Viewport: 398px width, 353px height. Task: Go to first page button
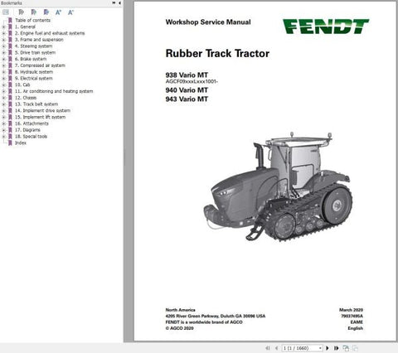[268, 348]
